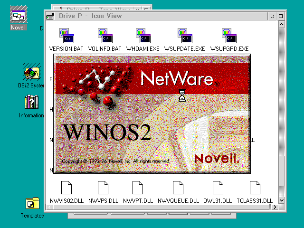
Task: Select the WSUPDATE.EXE program icon
Action: (x=185, y=36)
